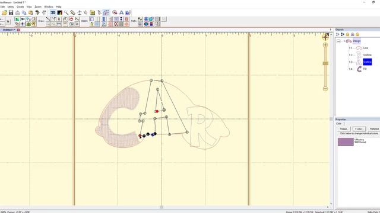The width and height of the screenshot is (380, 213).
Task: Click the blue oval path icon
Action: pyautogui.click(x=146, y=19)
